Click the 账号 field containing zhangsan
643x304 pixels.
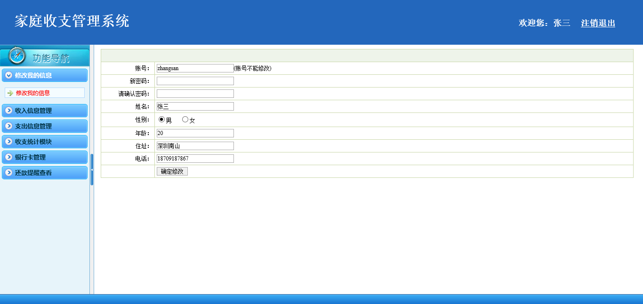pos(195,68)
